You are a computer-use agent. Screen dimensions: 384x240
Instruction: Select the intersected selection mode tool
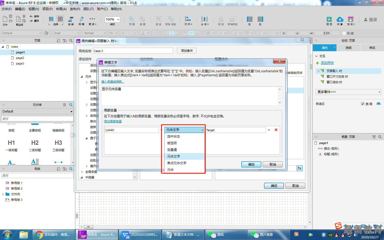51,19
